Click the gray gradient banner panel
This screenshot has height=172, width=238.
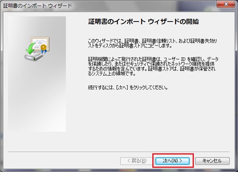[x=37, y=74]
